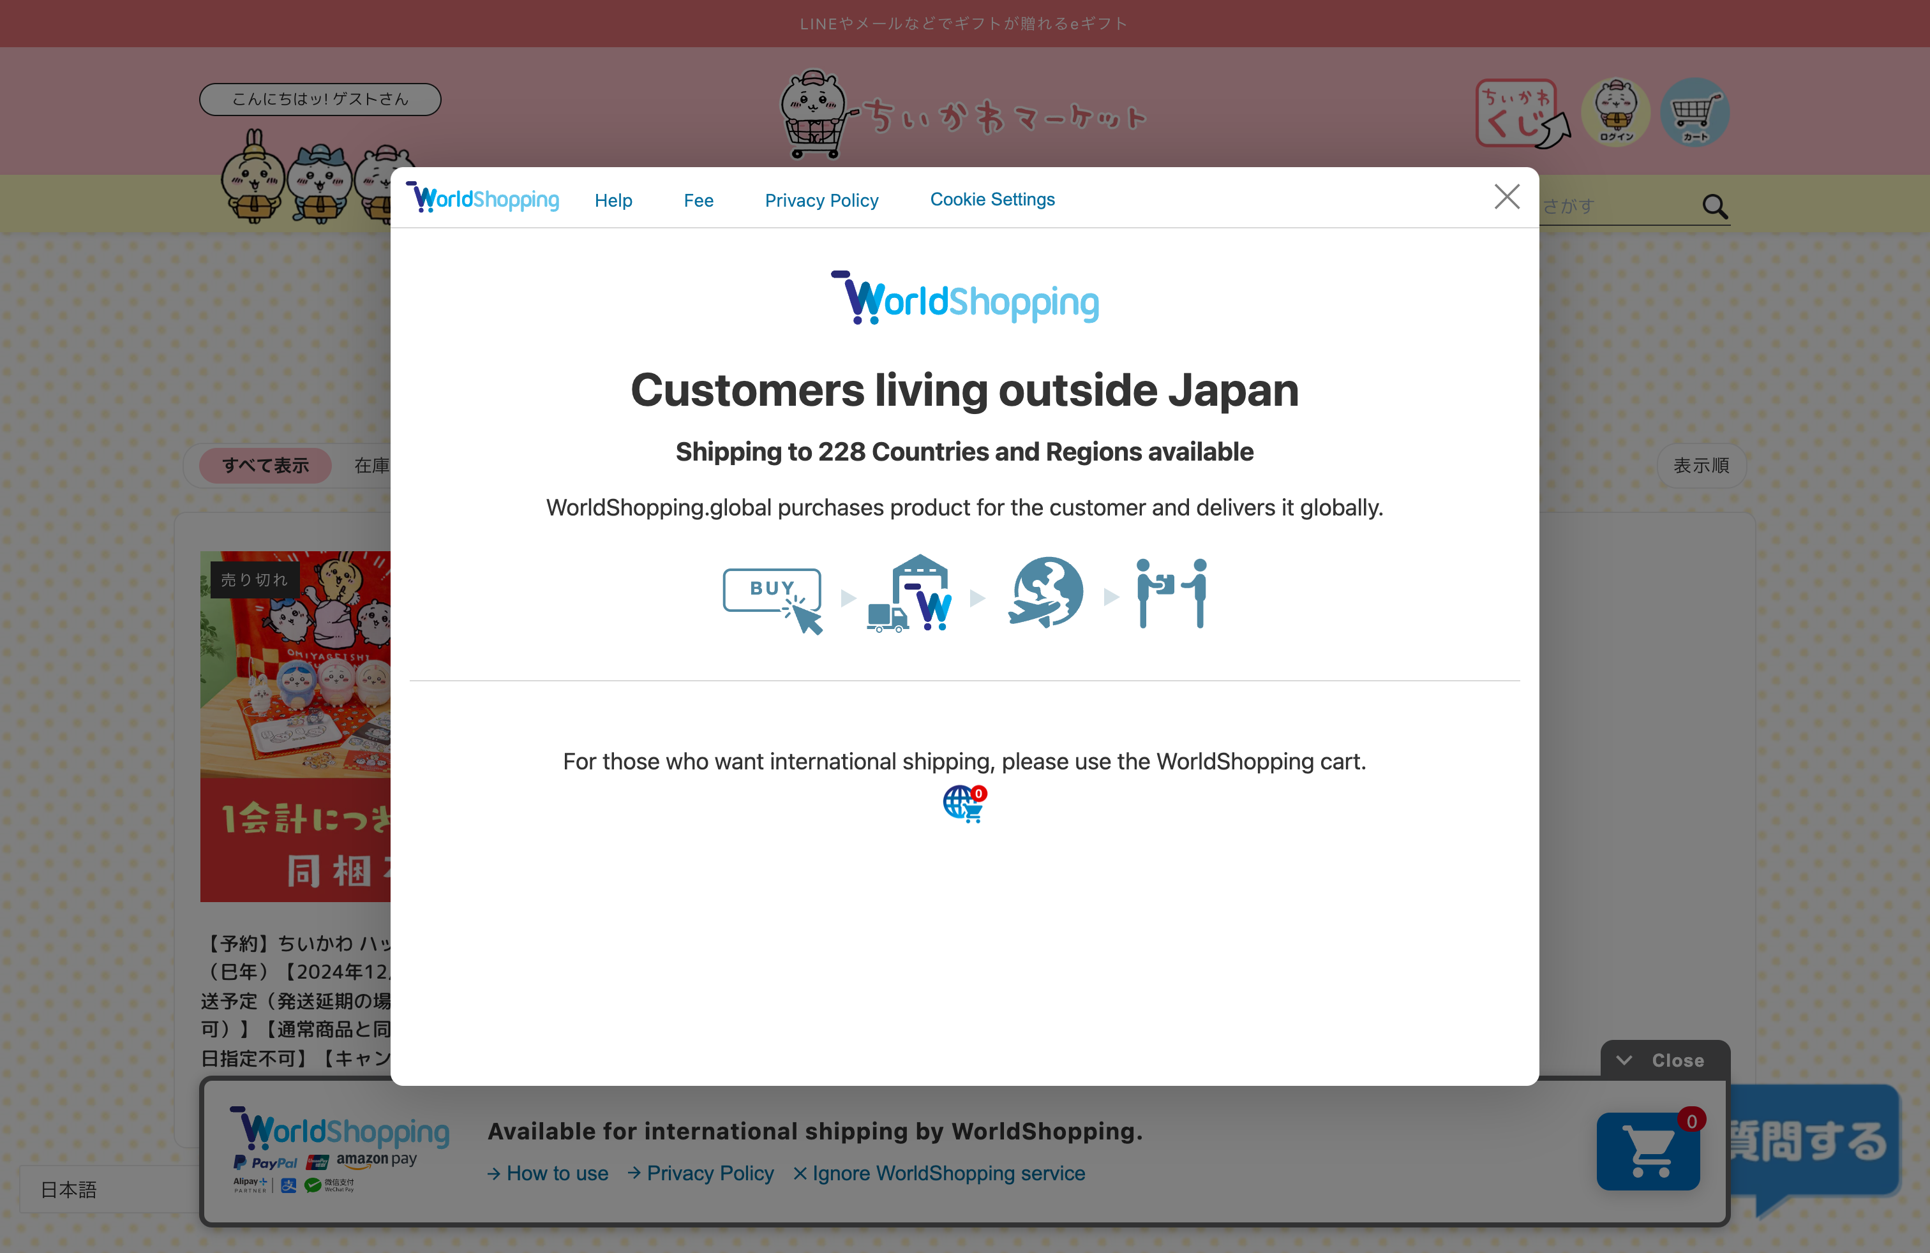The image size is (1930, 1253).
Task: Click the PayPal payment logo
Action: 265,1162
